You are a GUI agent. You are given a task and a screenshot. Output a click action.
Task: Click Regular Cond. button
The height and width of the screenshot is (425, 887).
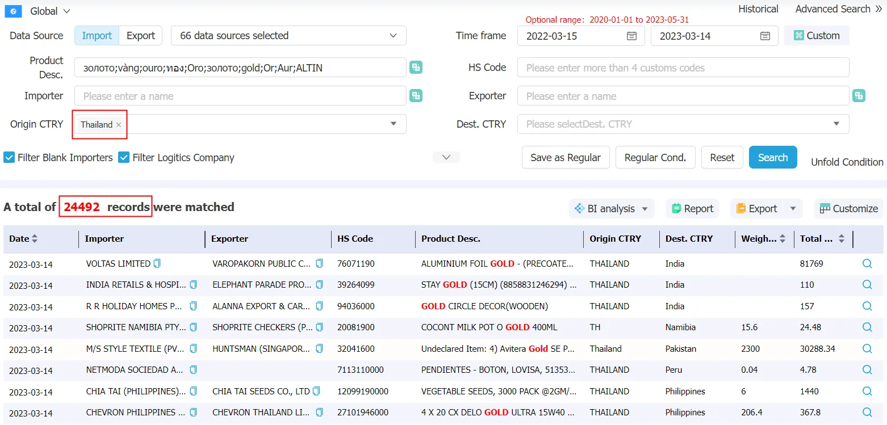(655, 157)
